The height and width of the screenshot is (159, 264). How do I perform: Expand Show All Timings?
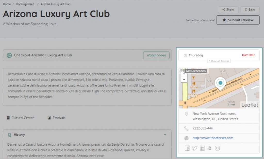(219, 61)
